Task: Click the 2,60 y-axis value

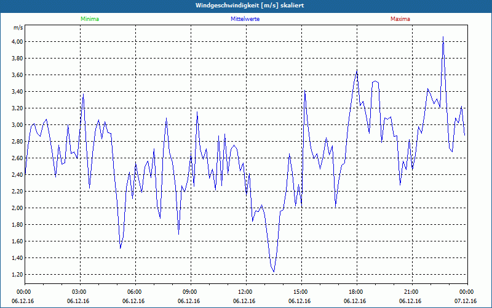Action: (18, 158)
